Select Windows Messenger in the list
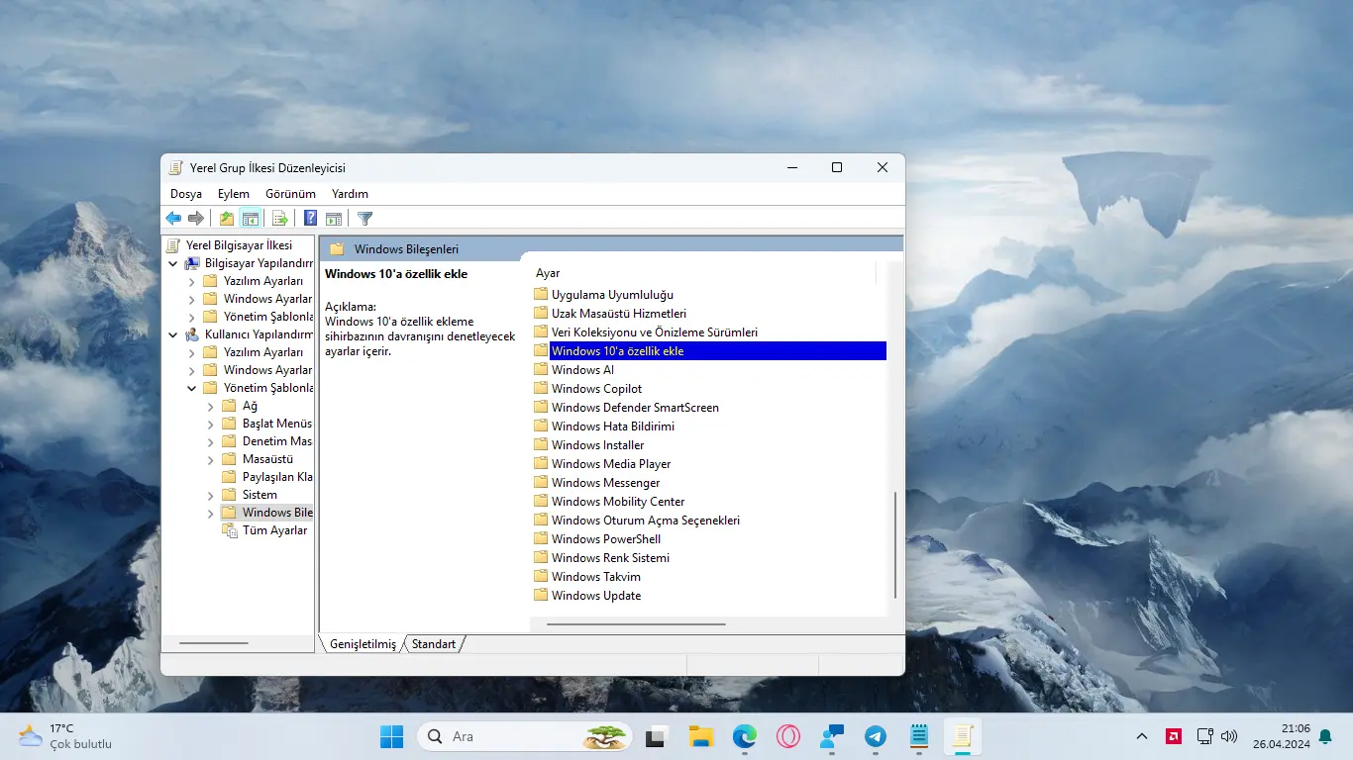The width and height of the screenshot is (1353, 760). pos(605,483)
